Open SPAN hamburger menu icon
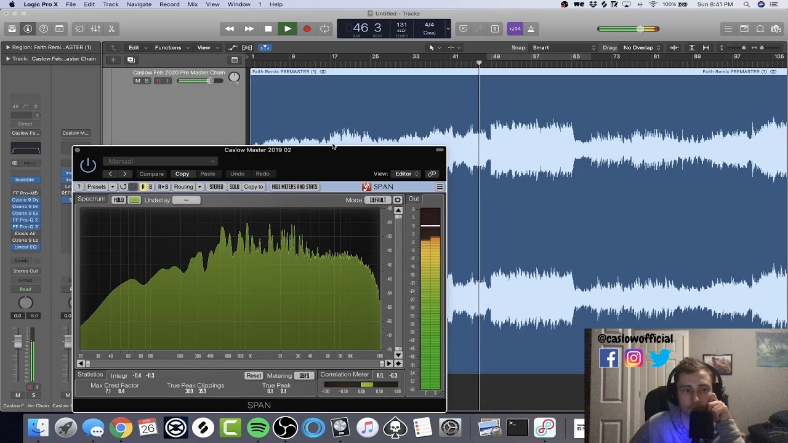The image size is (788, 443). tap(440, 186)
